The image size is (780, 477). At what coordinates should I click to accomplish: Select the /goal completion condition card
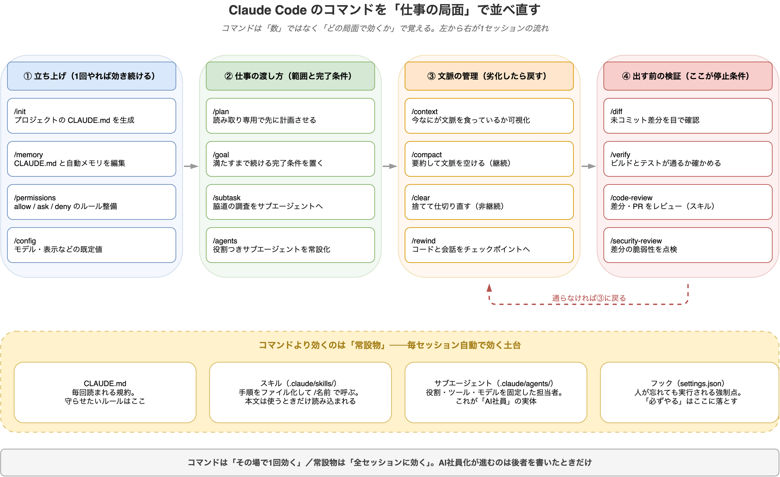290,159
